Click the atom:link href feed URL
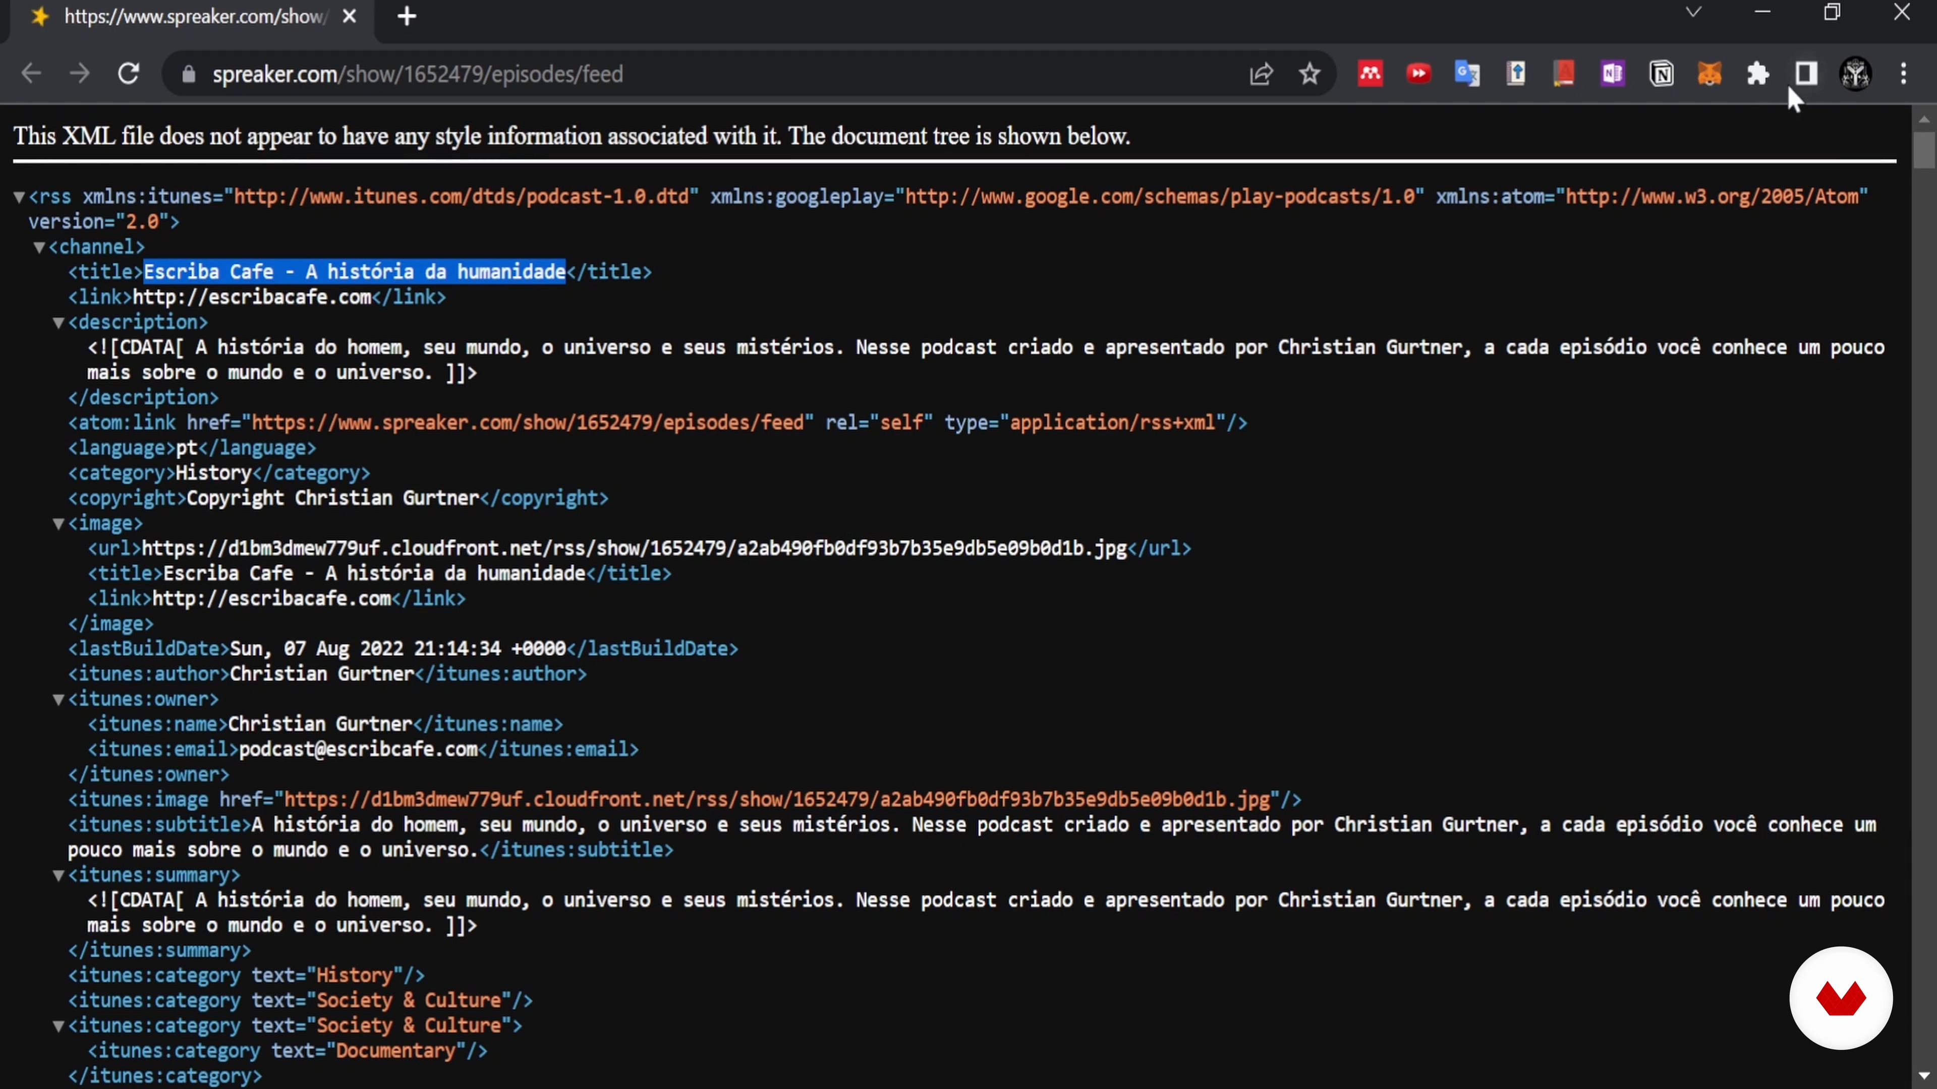This screenshot has width=1937, height=1089. coord(532,422)
